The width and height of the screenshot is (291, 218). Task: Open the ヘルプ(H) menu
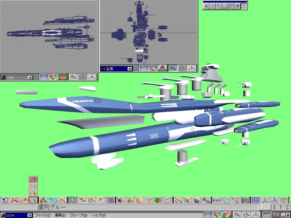(99, 215)
